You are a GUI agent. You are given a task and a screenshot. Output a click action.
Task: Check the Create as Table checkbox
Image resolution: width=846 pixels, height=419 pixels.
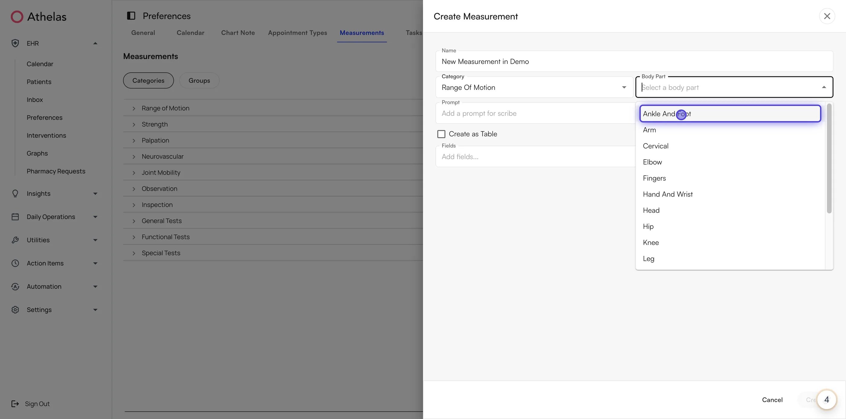pos(441,134)
